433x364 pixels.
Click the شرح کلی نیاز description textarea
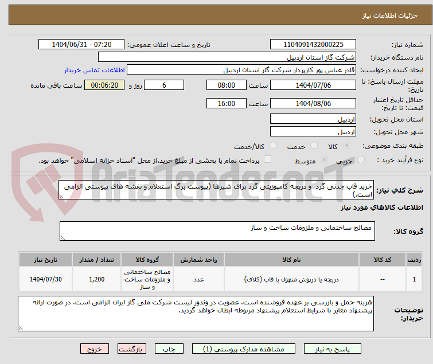216,190
